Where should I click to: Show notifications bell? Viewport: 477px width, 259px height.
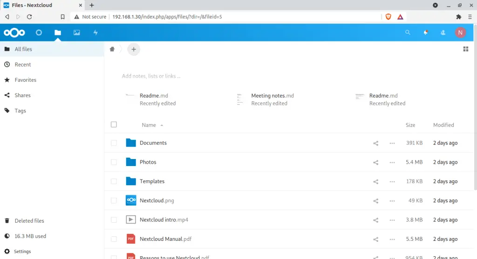click(x=426, y=33)
